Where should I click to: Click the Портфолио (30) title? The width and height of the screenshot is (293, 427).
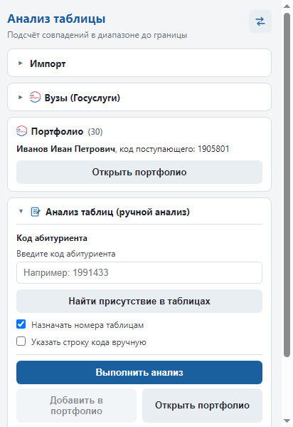[67, 132]
